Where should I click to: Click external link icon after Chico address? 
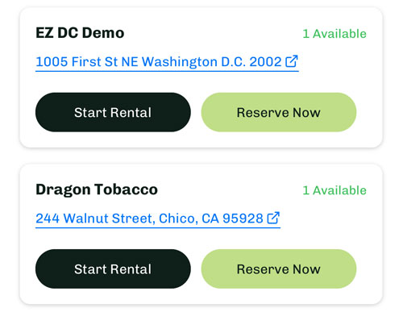273,218
